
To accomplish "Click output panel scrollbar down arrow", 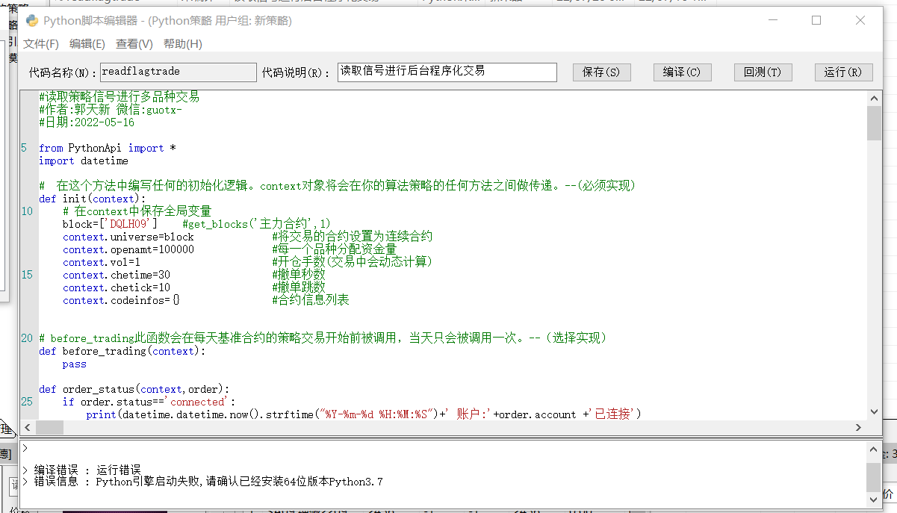I will 873,500.
